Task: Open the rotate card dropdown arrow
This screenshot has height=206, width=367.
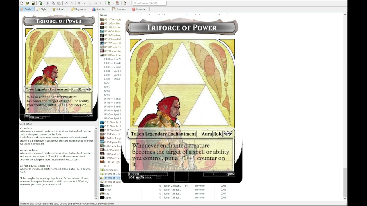Action: [130, 3]
